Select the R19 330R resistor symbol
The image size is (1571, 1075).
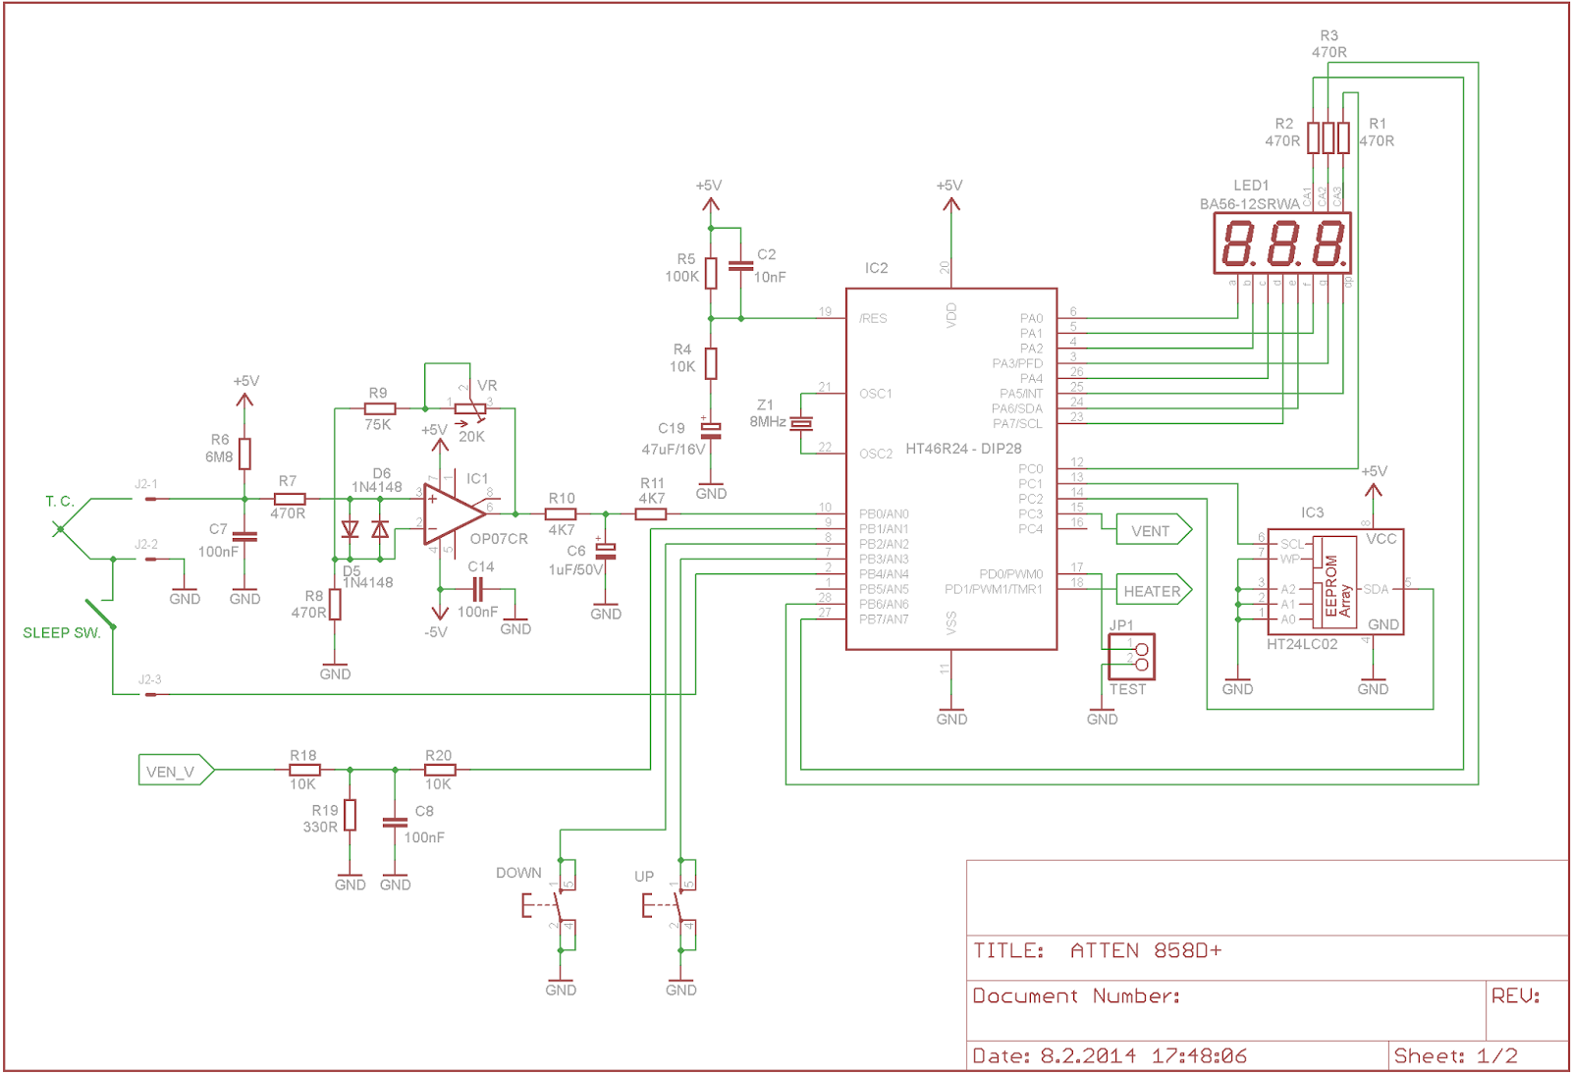[350, 815]
